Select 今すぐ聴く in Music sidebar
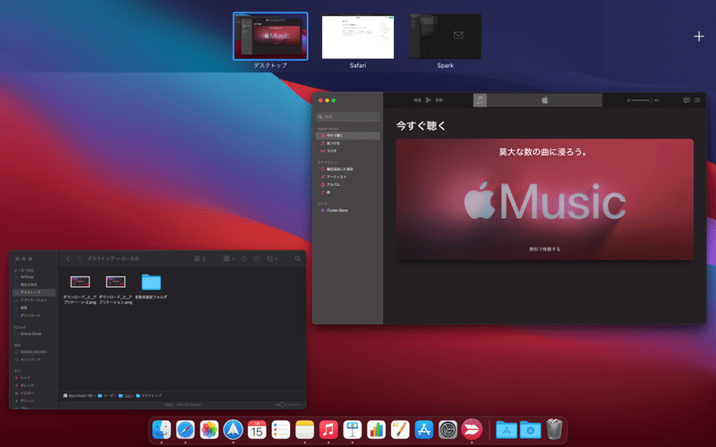This screenshot has height=447, width=716. (x=348, y=136)
